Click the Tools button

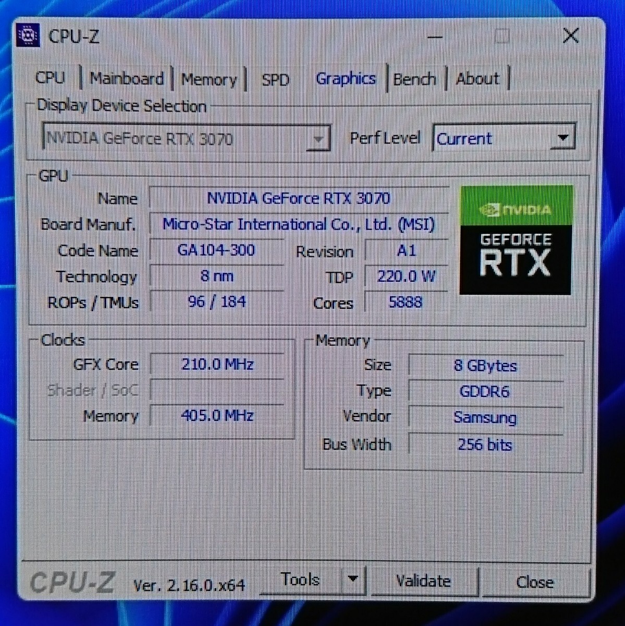click(x=300, y=579)
